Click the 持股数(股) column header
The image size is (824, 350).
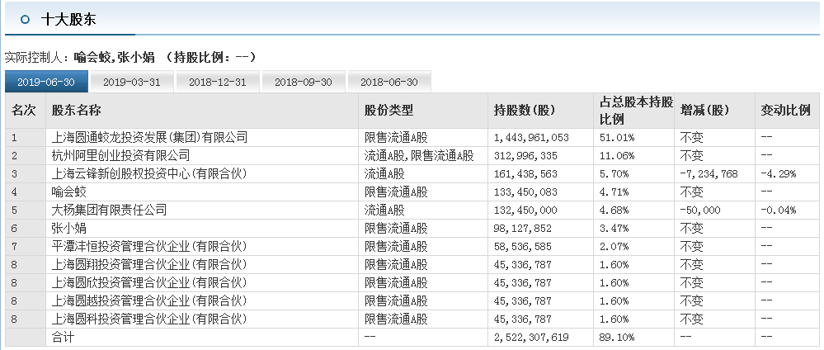click(524, 110)
